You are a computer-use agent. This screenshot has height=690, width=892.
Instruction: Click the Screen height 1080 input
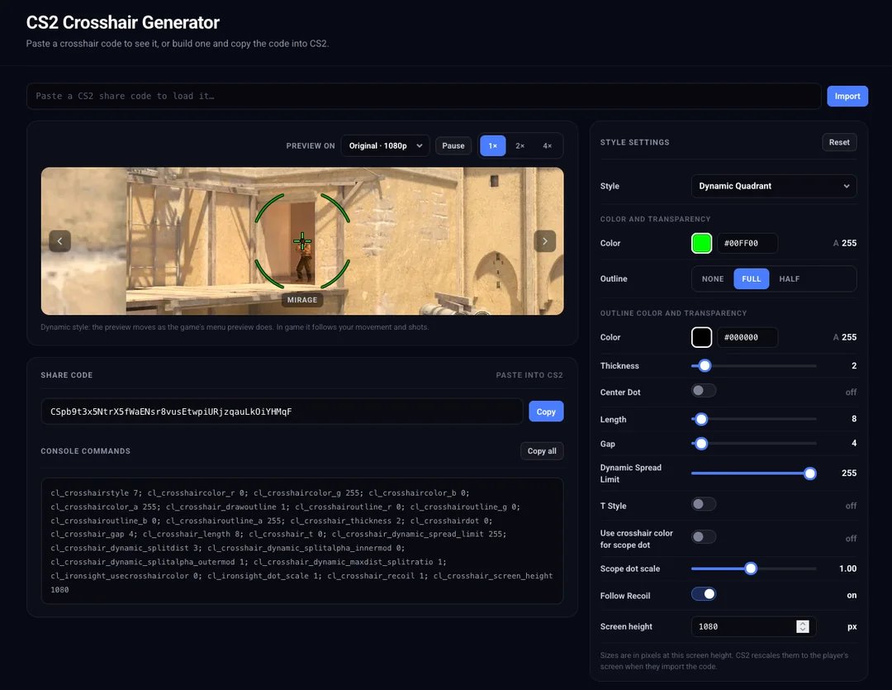point(754,626)
